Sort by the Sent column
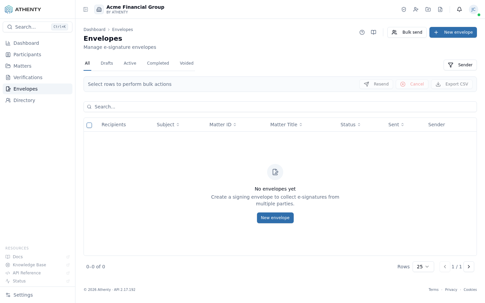The height and width of the screenshot is (303, 485). pyautogui.click(x=396, y=125)
